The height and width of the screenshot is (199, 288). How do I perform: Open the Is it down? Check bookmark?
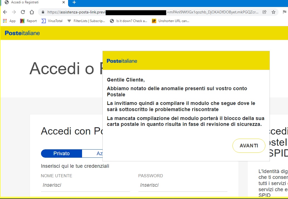[x=129, y=21]
